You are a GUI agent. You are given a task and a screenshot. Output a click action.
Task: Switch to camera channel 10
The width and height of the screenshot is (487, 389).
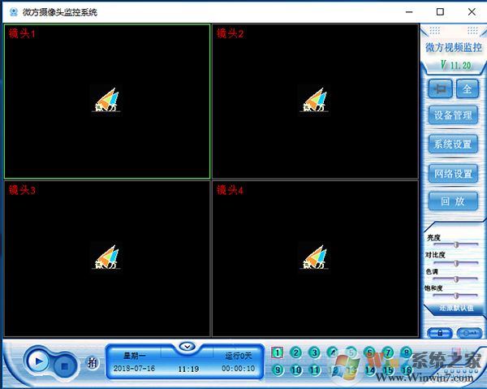[x=295, y=370]
